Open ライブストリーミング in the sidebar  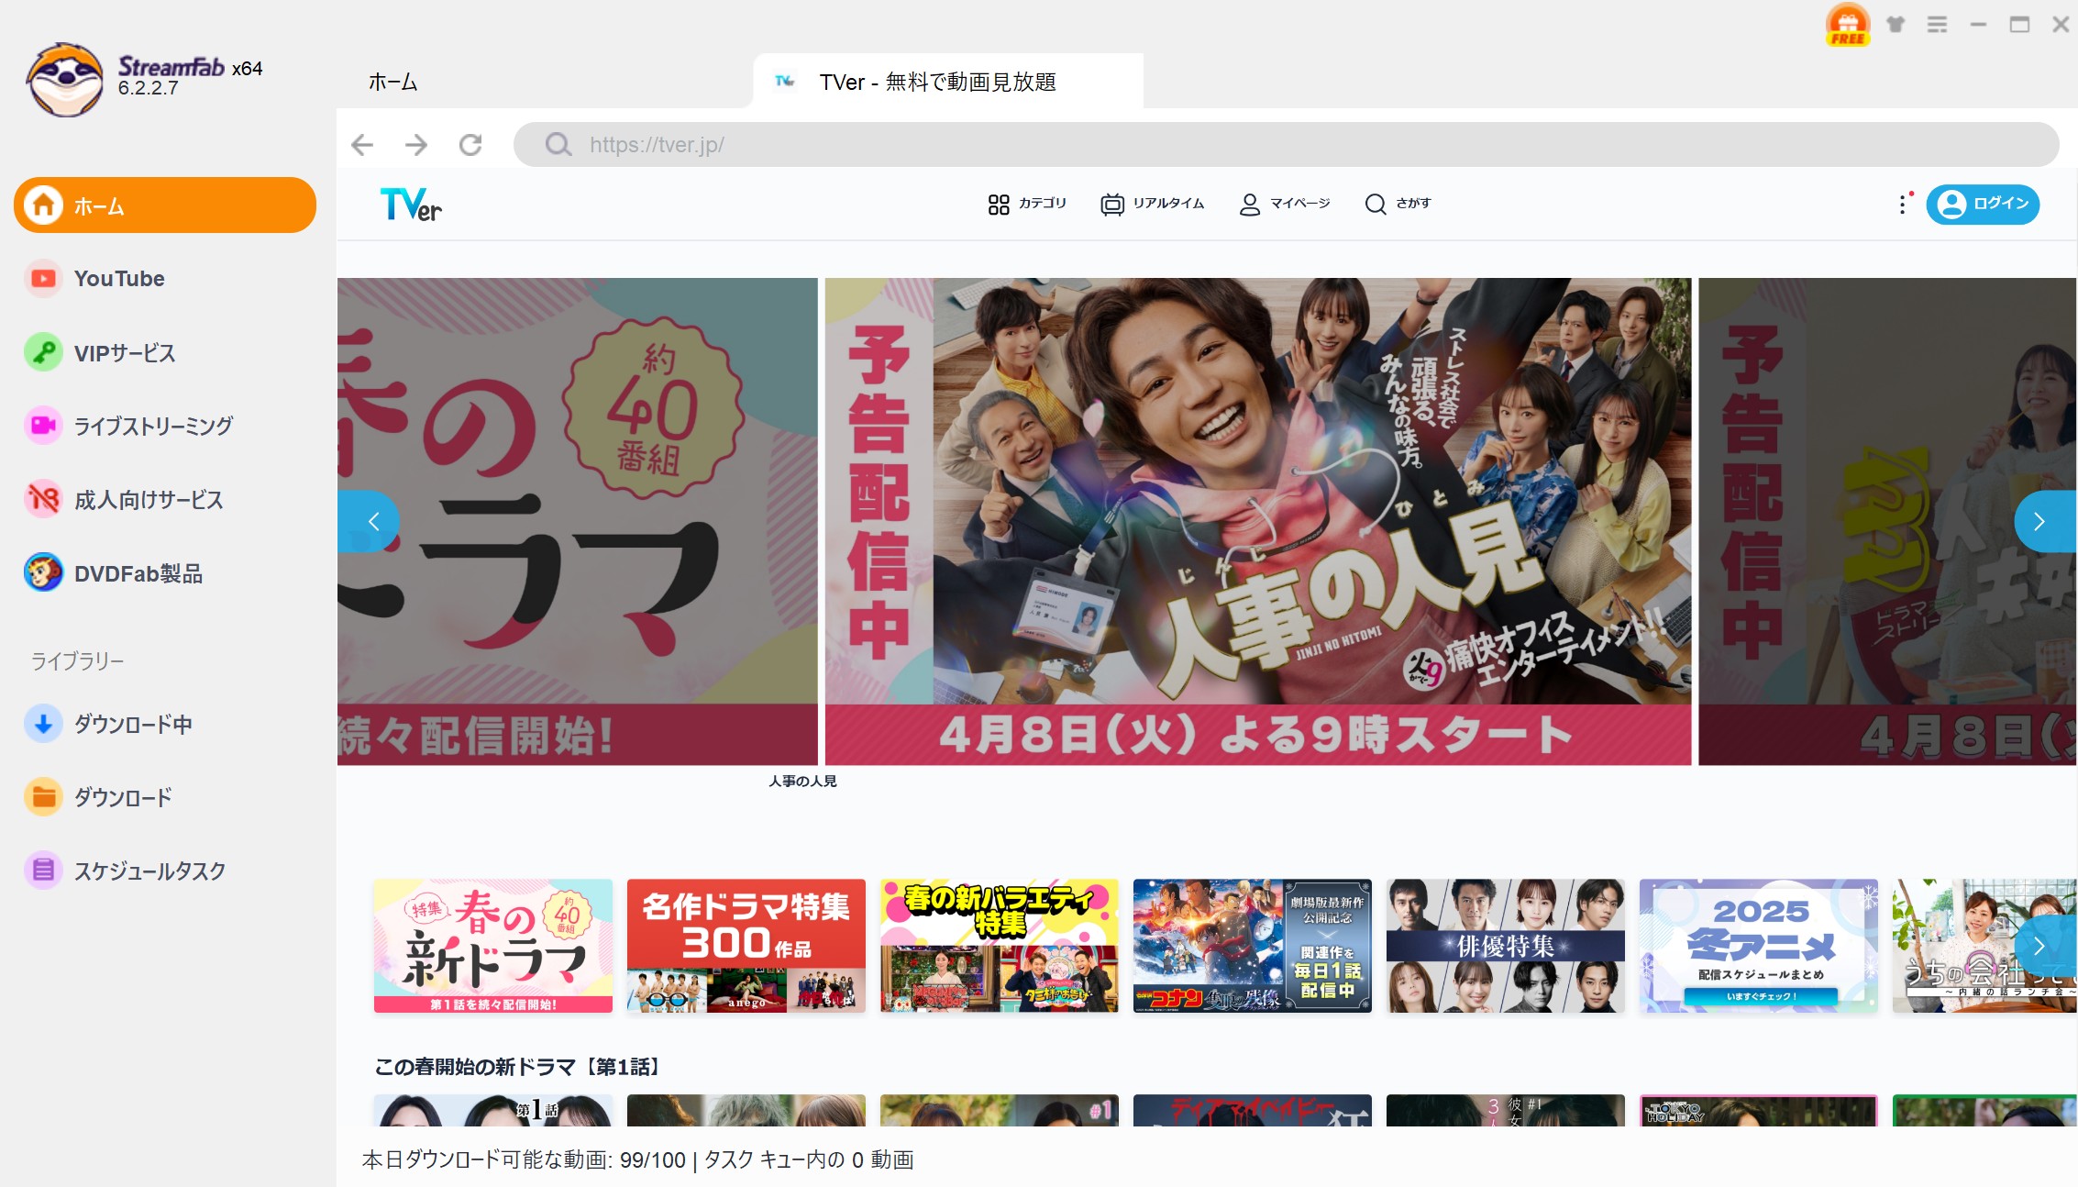(165, 426)
